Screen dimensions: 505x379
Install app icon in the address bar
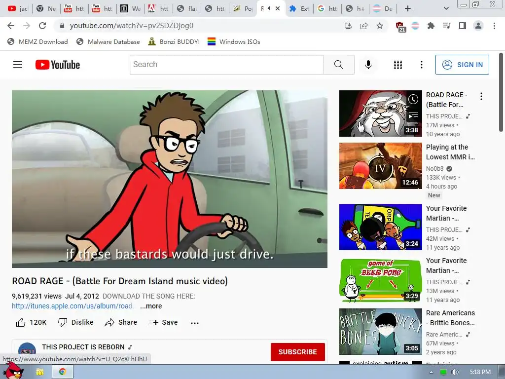point(348,26)
